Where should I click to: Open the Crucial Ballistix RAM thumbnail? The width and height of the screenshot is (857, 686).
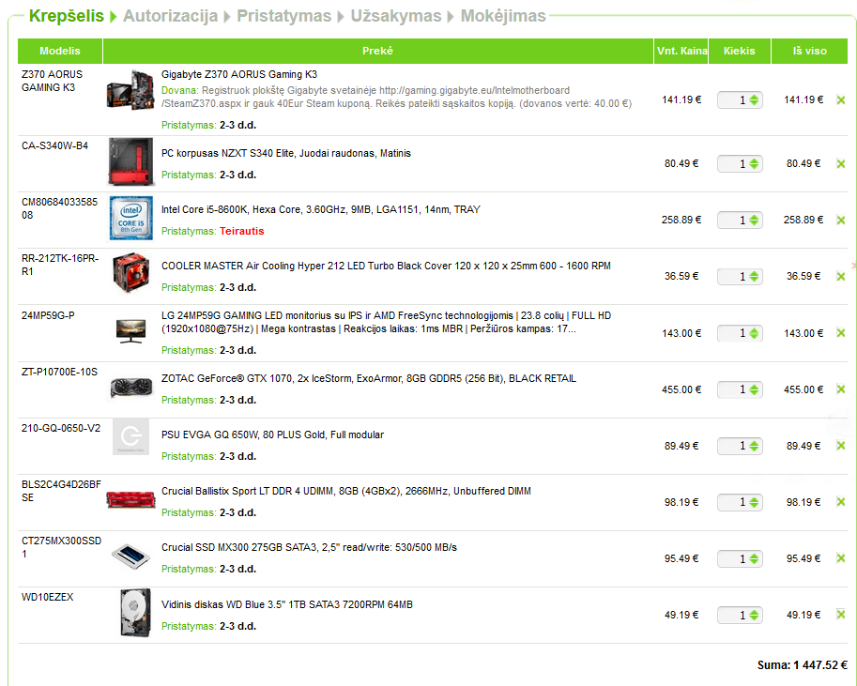pos(131,499)
